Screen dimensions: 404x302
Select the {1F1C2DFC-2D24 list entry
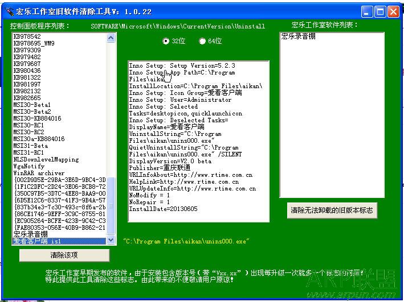tap(59, 187)
